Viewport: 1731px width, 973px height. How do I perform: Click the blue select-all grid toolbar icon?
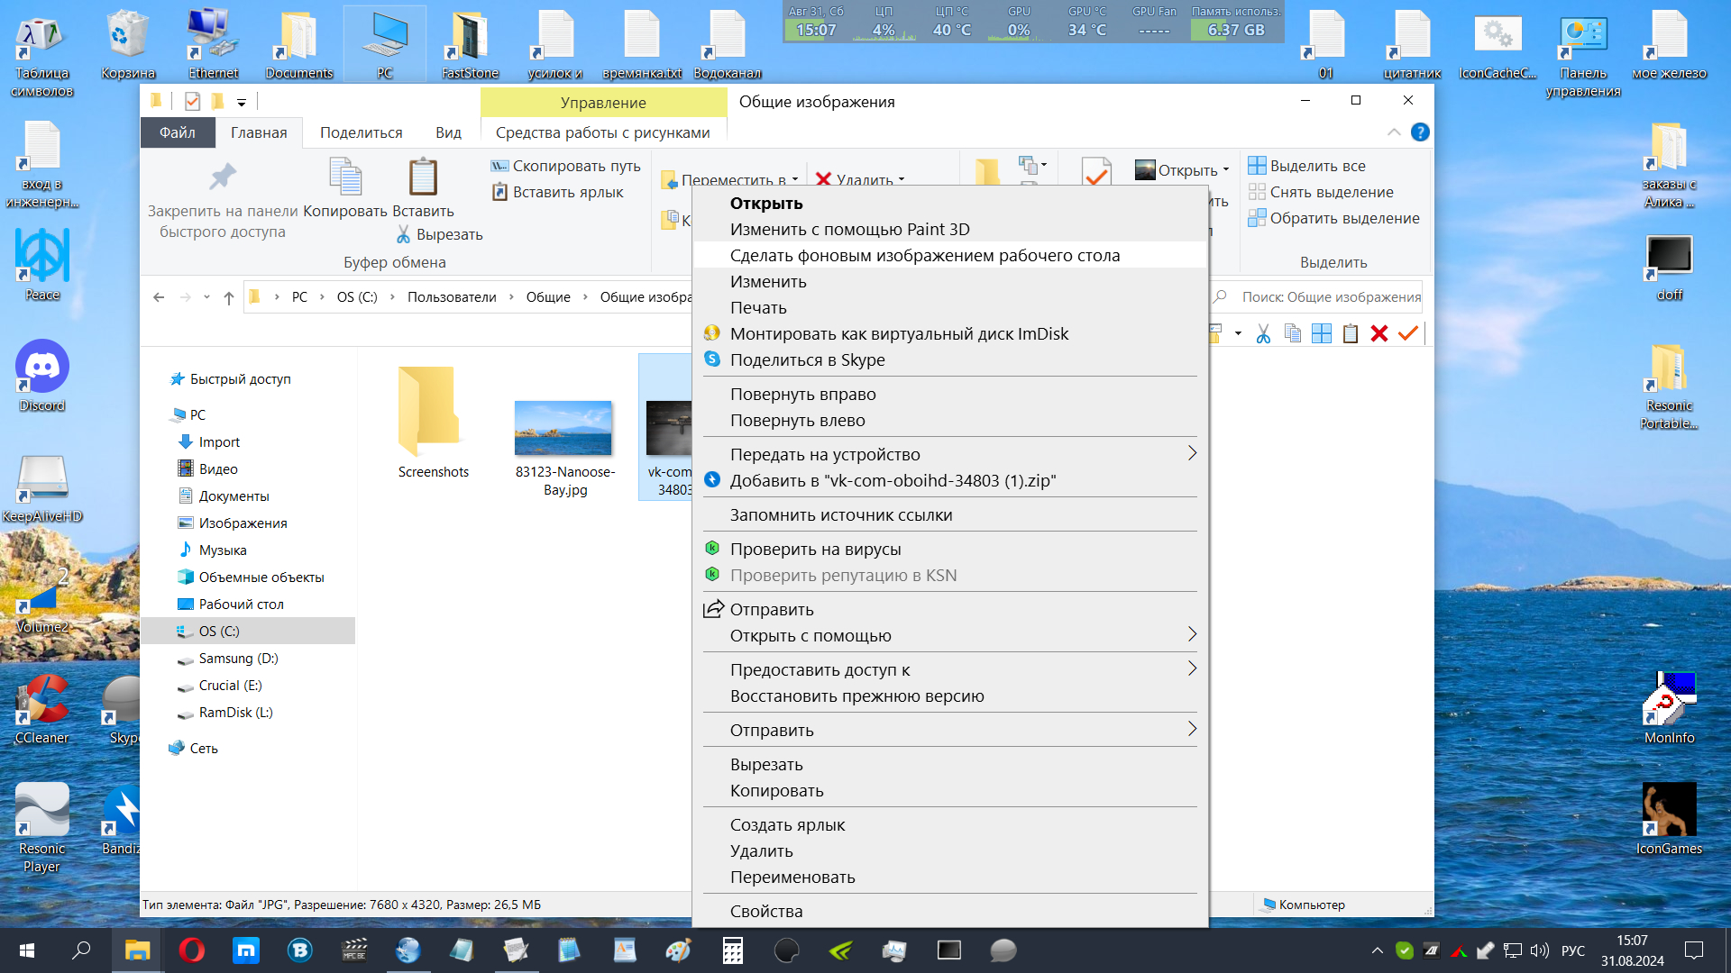click(x=1321, y=334)
